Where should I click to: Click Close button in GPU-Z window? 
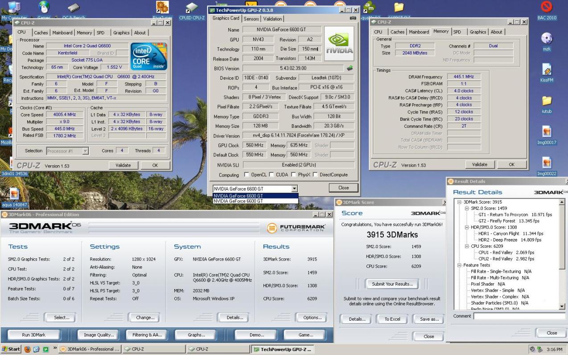tap(343, 188)
